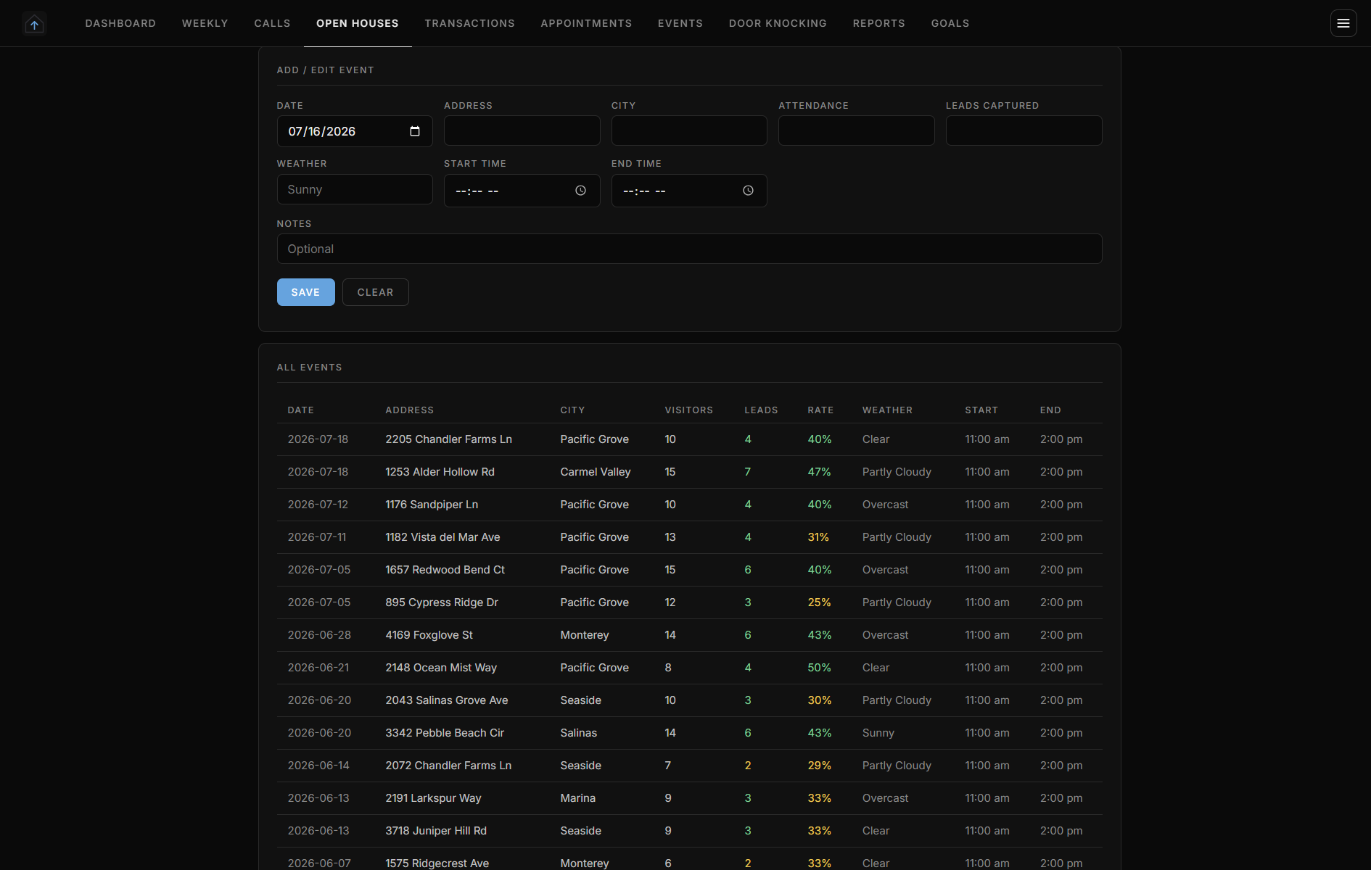1371x870 pixels.
Task: Click the 50% rate value
Action: (x=820, y=668)
